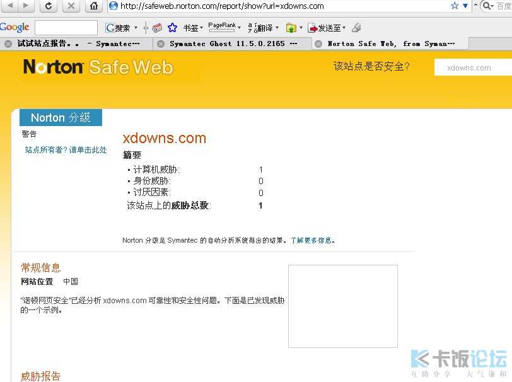Reload the page with refresh icon
512x382 pixels.
point(49,6)
